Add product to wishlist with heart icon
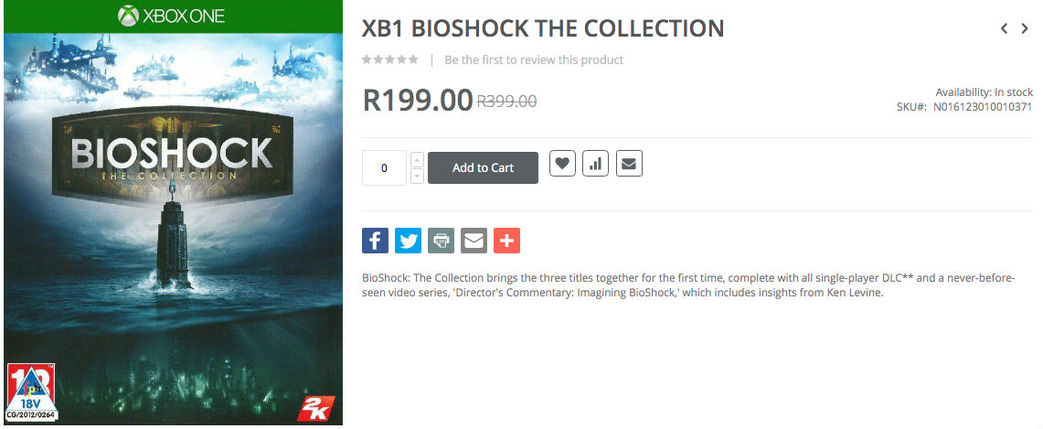 click(562, 165)
